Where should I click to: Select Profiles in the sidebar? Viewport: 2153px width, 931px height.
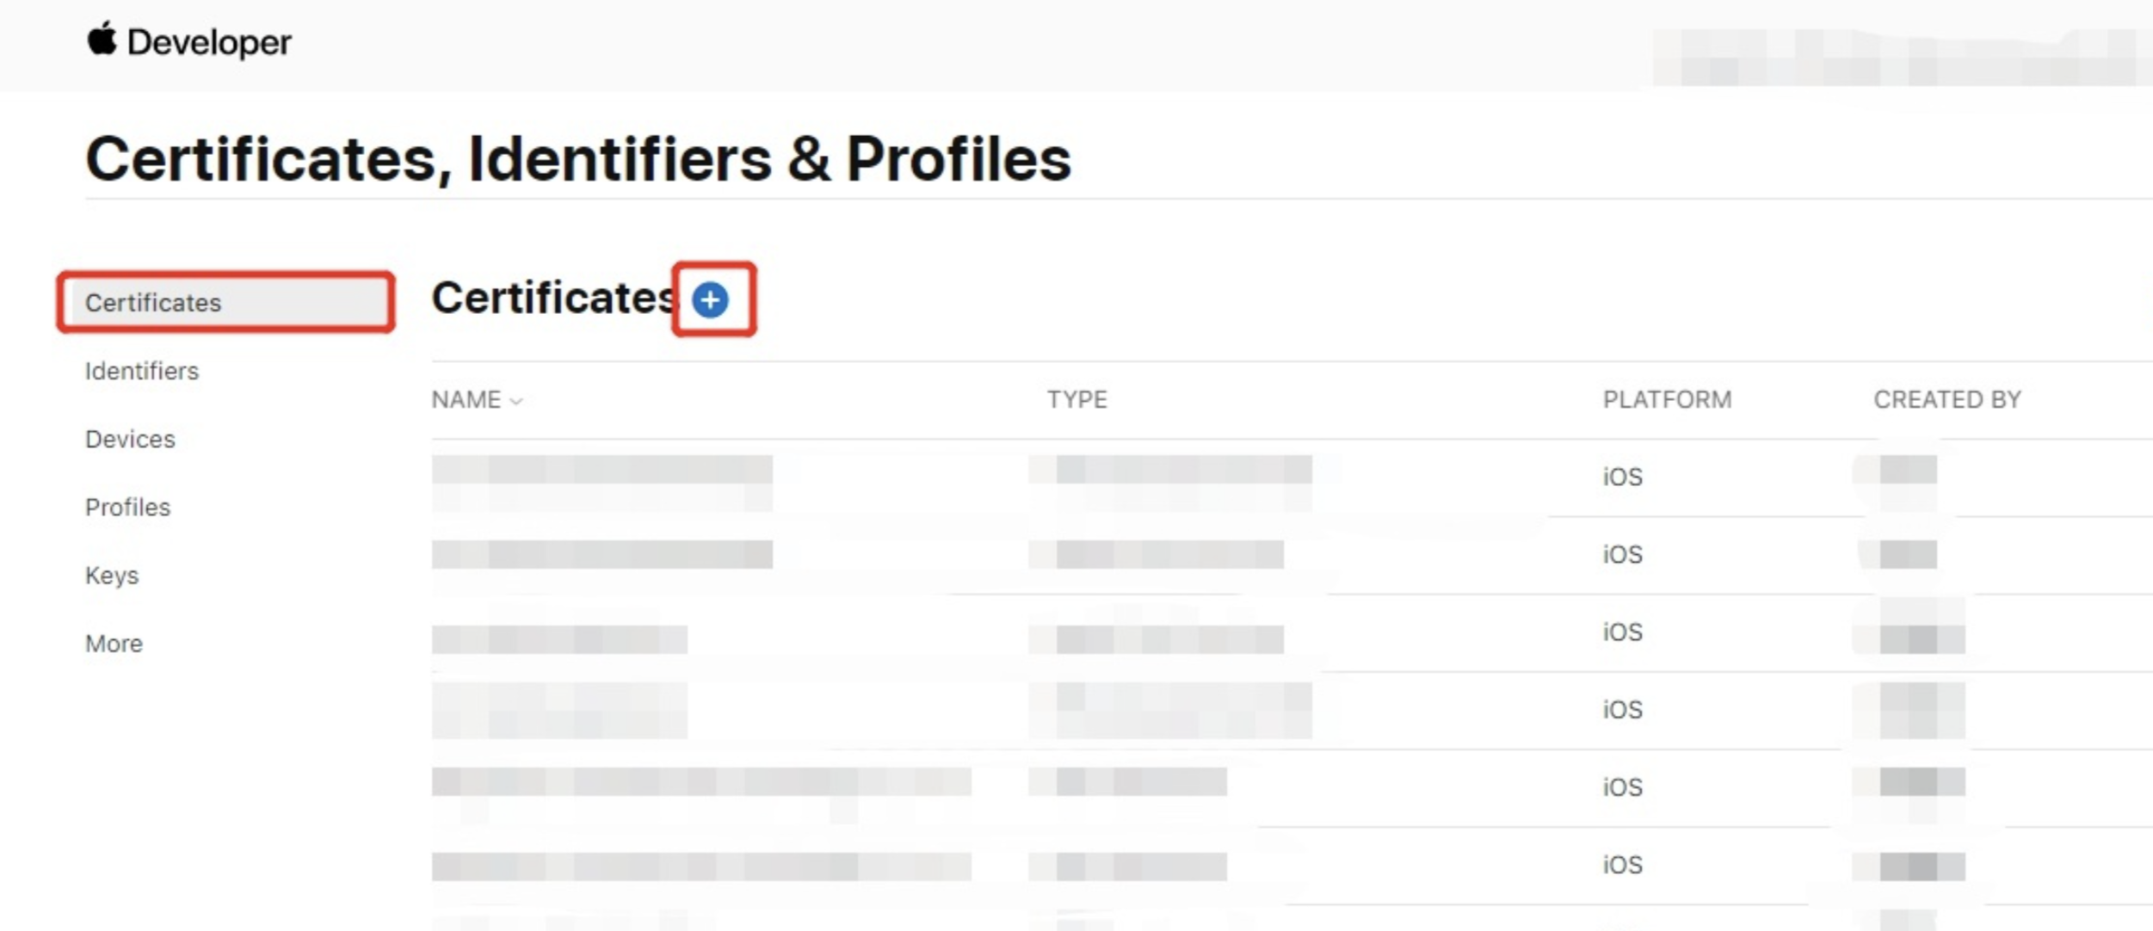127,507
